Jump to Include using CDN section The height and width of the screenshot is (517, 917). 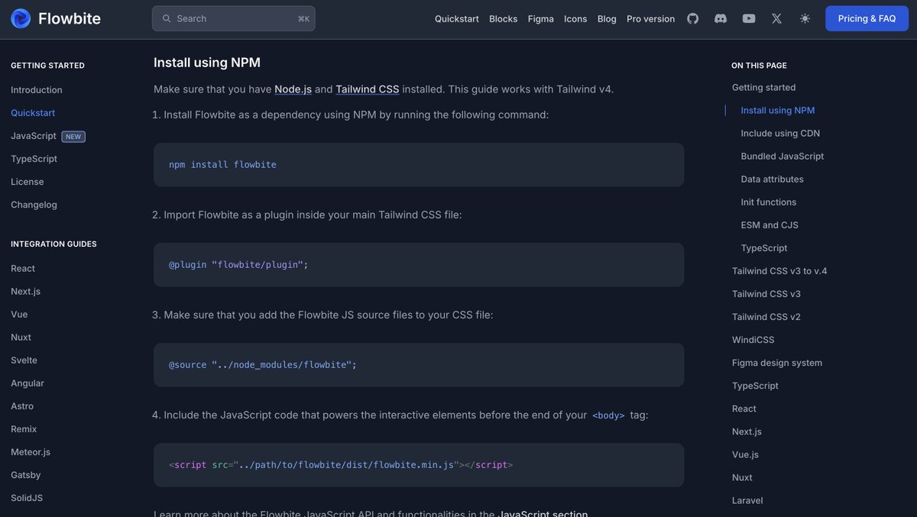pyautogui.click(x=780, y=134)
